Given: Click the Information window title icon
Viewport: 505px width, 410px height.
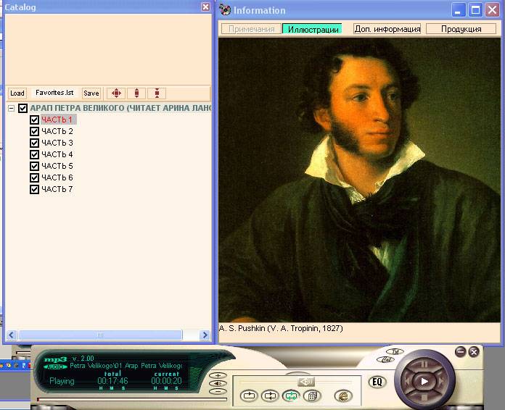Looking at the screenshot, I should pyautogui.click(x=225, y=10).
